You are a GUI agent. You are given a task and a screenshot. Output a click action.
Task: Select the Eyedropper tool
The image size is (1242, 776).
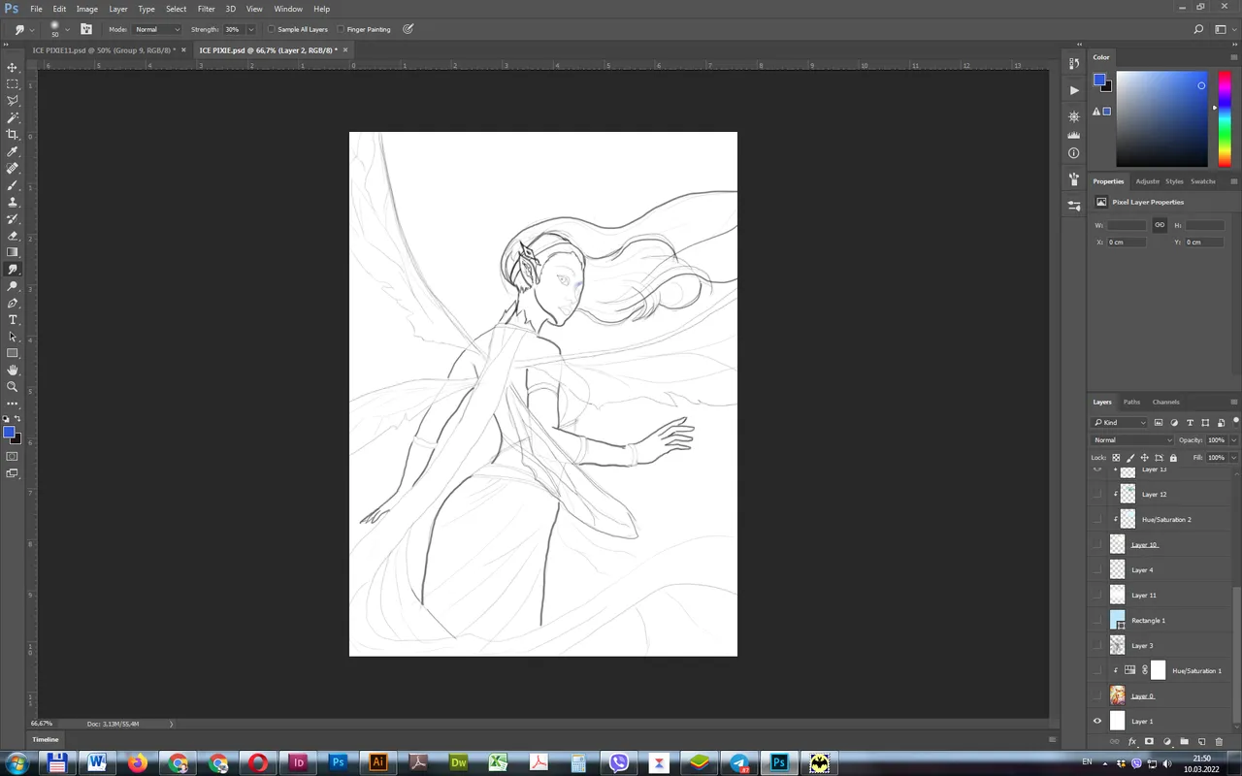pyautogui.click(x=13, y=151)
